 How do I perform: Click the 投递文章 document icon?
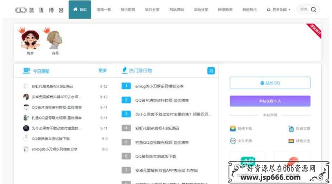pyautogui.click(x=291, y=129)
